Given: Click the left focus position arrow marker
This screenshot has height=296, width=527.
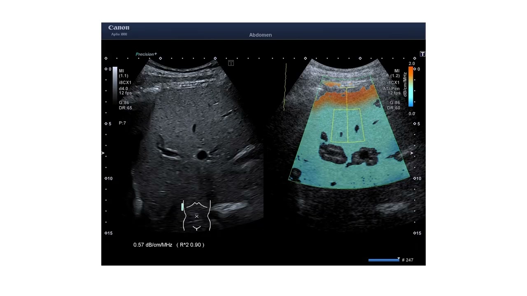Looking at the screenshot, I should click(x=103, y=153).
